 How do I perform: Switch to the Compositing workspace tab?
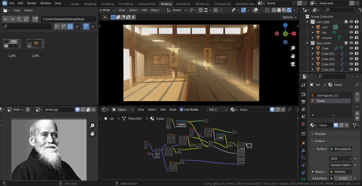point(222,4)
